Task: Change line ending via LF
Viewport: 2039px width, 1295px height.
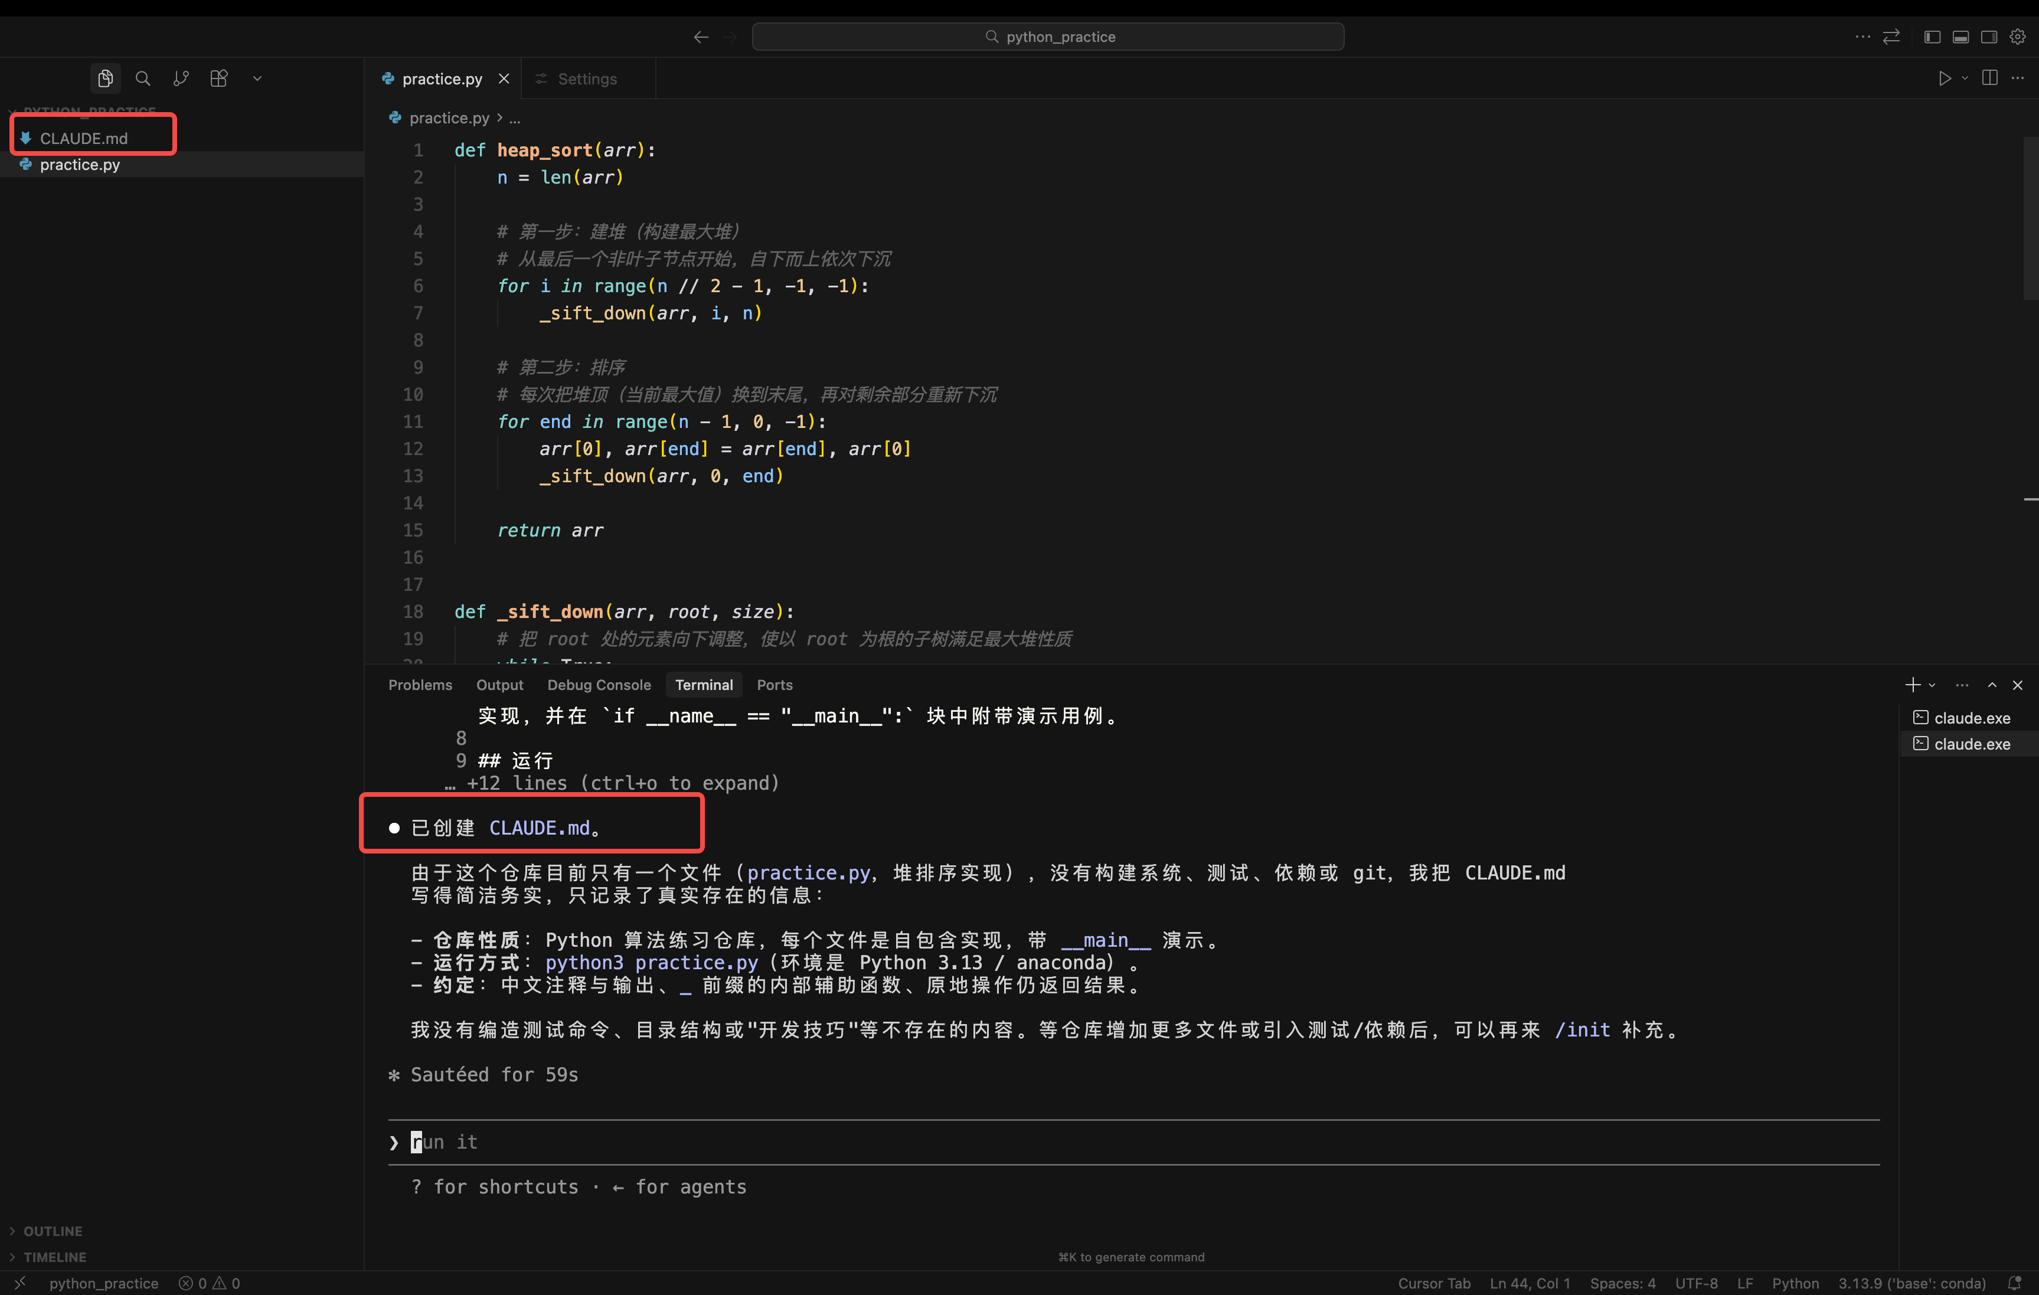Action: pos(1745,1283)
